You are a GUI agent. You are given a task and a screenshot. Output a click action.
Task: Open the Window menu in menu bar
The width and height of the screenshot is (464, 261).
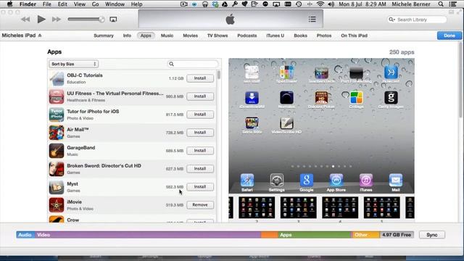point(115,4)
